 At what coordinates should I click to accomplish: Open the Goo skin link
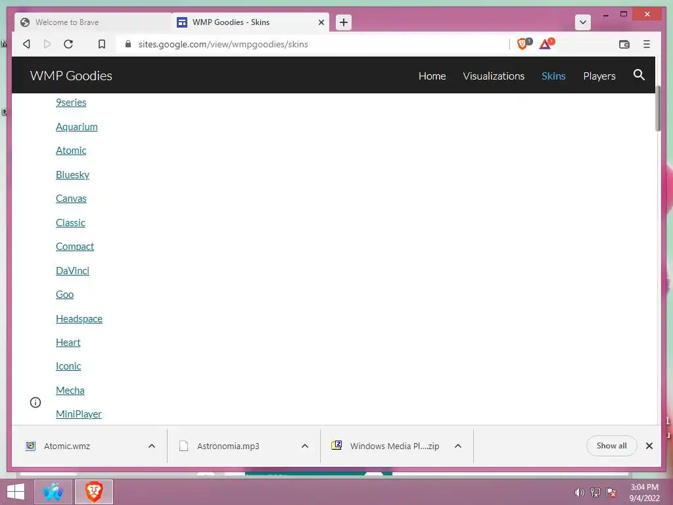click(65, 295)
